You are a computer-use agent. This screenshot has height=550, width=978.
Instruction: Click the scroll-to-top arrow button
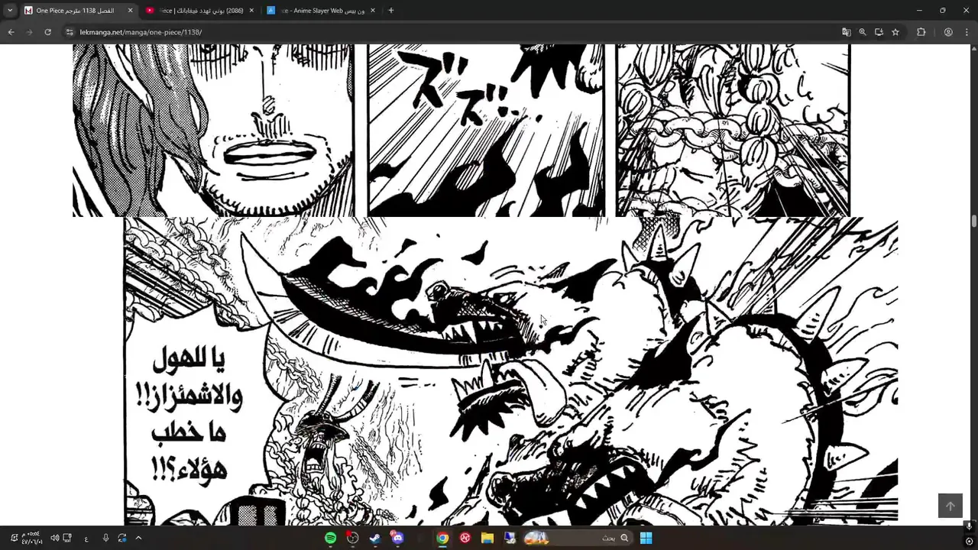point(950,506)
